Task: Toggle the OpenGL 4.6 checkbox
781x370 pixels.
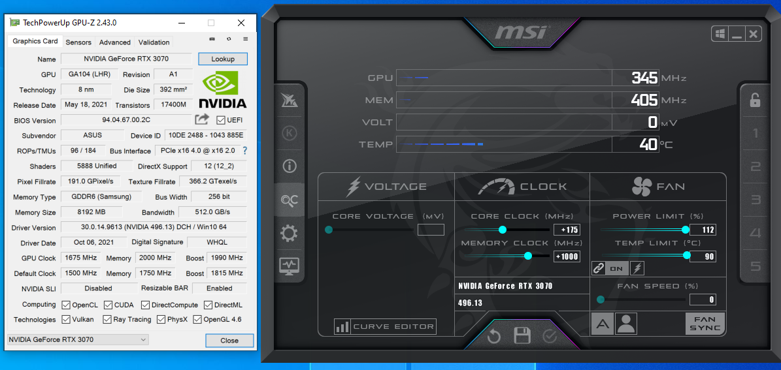Action: [197, 319]
